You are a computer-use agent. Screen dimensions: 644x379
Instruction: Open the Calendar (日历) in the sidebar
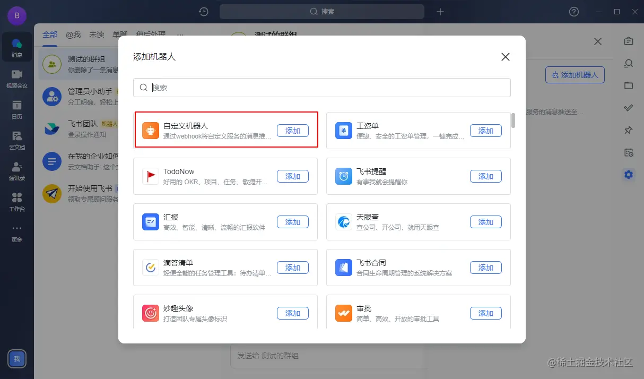point(17,109)
